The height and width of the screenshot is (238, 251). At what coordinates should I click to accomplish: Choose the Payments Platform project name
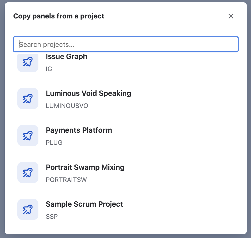79,130
